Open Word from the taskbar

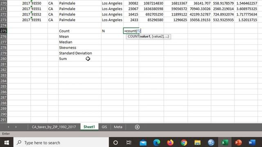point(252,143)
